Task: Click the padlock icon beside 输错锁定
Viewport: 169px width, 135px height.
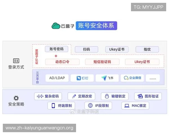Action: [107, 96]
